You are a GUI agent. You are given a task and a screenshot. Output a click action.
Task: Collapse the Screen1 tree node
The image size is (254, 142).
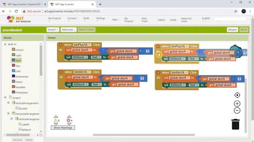[x=5, y=97]
